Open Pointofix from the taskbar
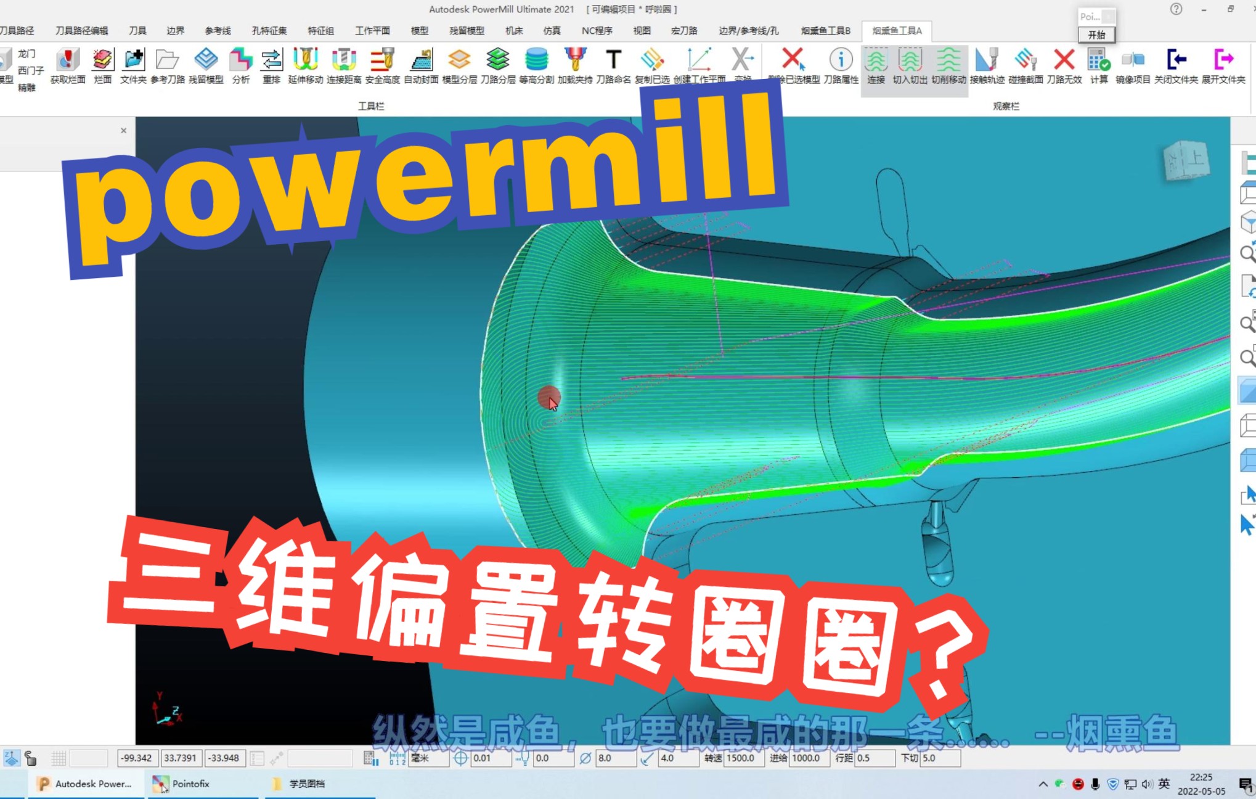The height and width of the screenshot is (799, 1256). pyautogui.click(x=190, y=784)
